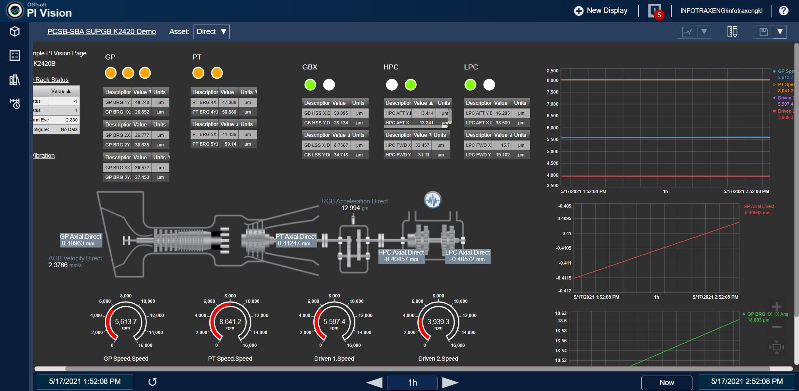Screen dimensions: 799x391
Task: Select the GP Speed.Speed gauge
Action: [126, 327]
